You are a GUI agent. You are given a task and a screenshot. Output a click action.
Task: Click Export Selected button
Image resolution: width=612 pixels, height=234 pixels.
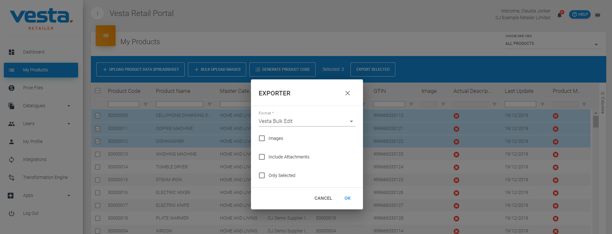click(x=373, y=69)
